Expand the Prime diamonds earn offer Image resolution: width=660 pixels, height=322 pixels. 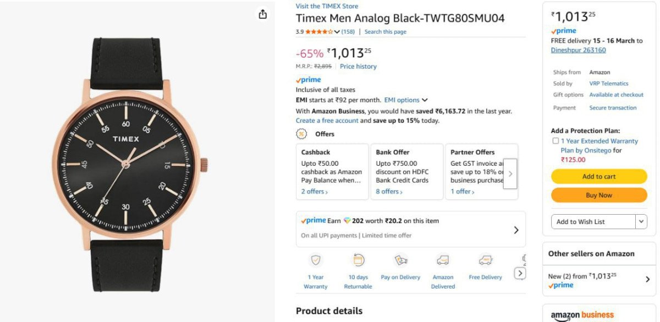[x=516, y=230]
